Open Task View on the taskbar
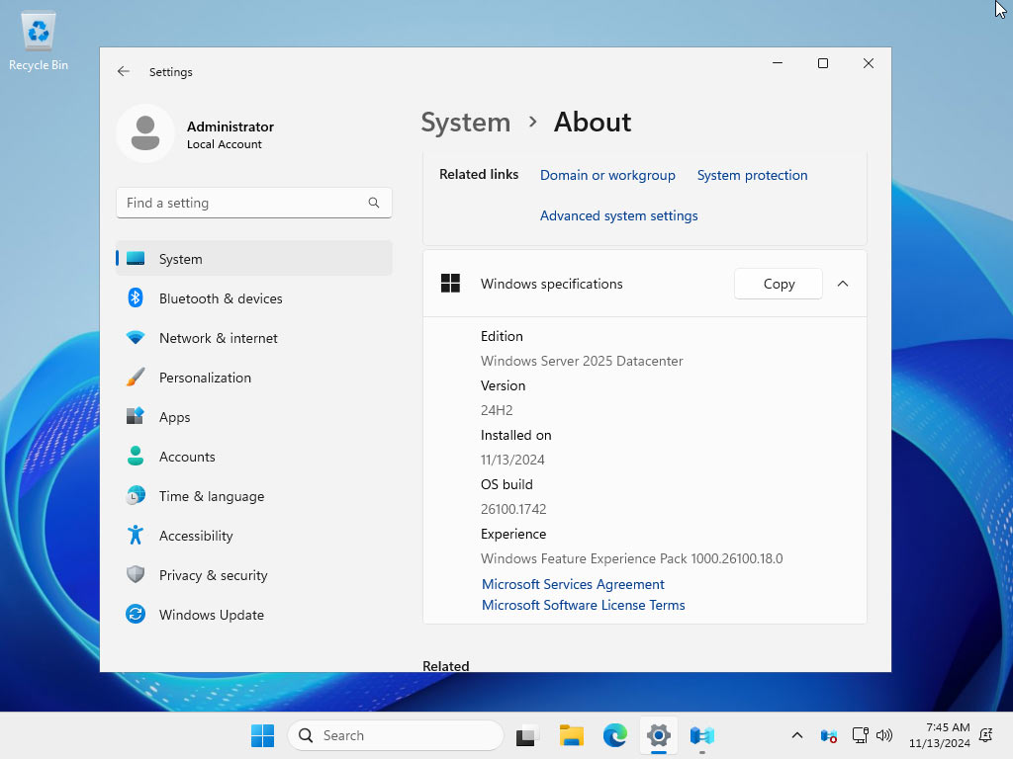Viewport: 1013px width, 759px height. click(527, 735)
